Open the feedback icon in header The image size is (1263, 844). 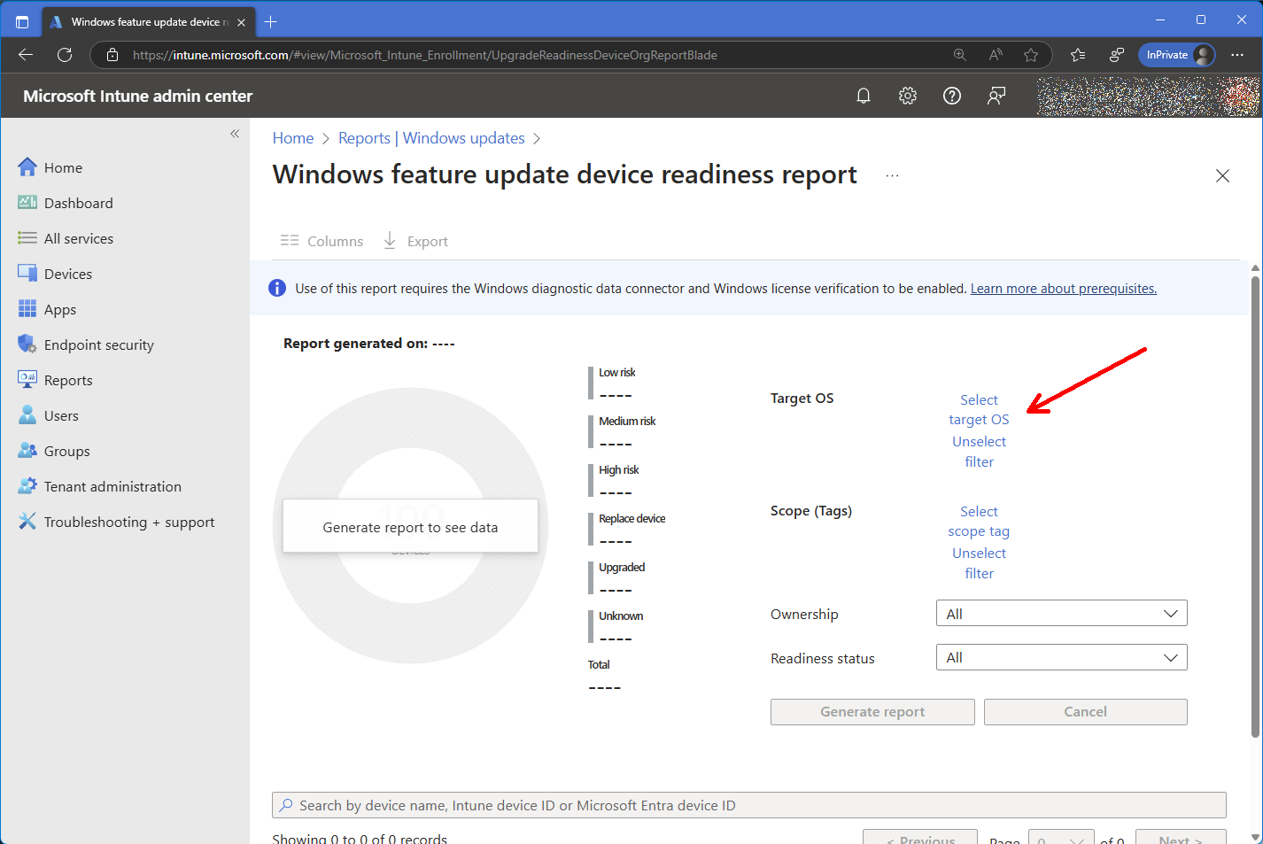[x=996, y=96]
